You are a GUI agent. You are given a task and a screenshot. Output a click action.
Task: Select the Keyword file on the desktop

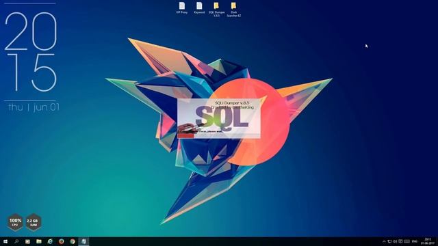[199, 8]
